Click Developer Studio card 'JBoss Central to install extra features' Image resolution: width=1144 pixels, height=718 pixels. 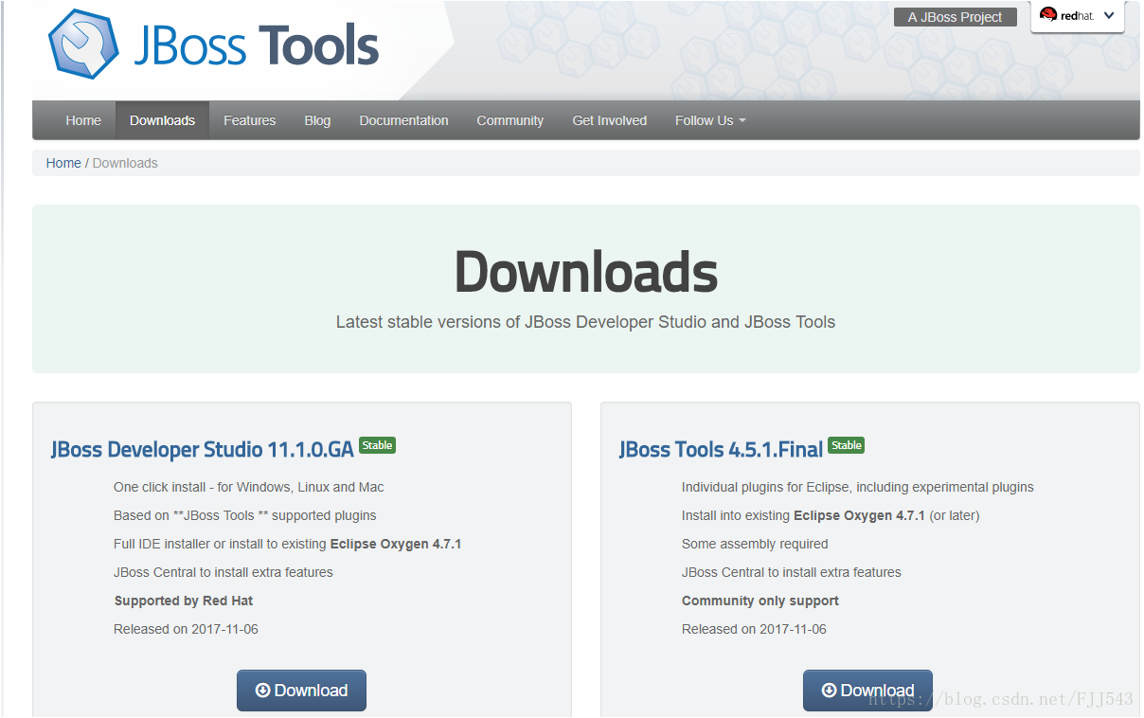pyautogui.click(x=223, y=572)
